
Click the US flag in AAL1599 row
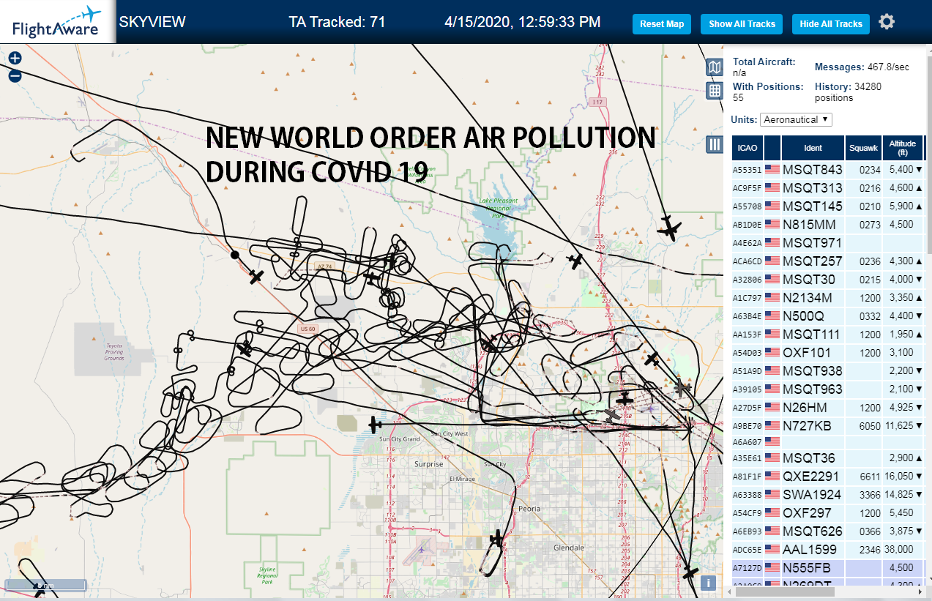point(772,549)
